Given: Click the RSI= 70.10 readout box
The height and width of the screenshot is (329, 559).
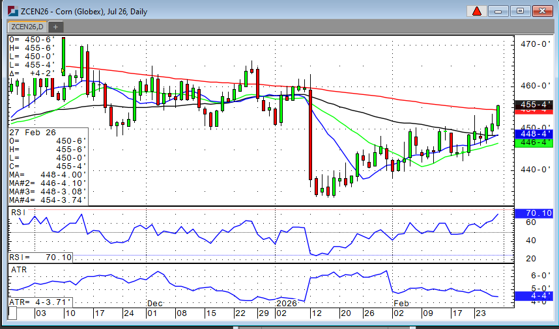Looking at the screenshot, I should (40, 257).
